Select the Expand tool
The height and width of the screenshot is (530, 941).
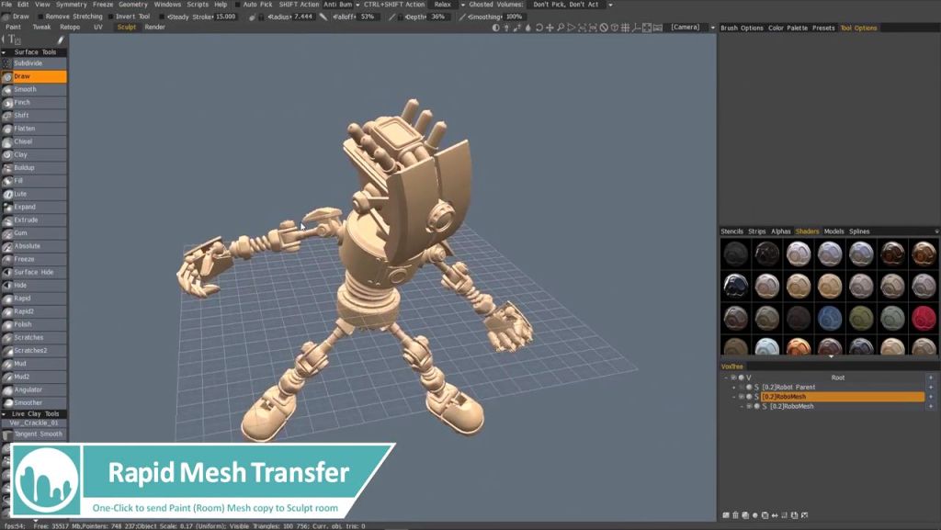(34, 207)
